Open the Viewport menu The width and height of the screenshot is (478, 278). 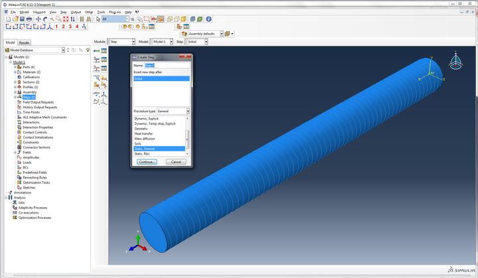[39, 12]
